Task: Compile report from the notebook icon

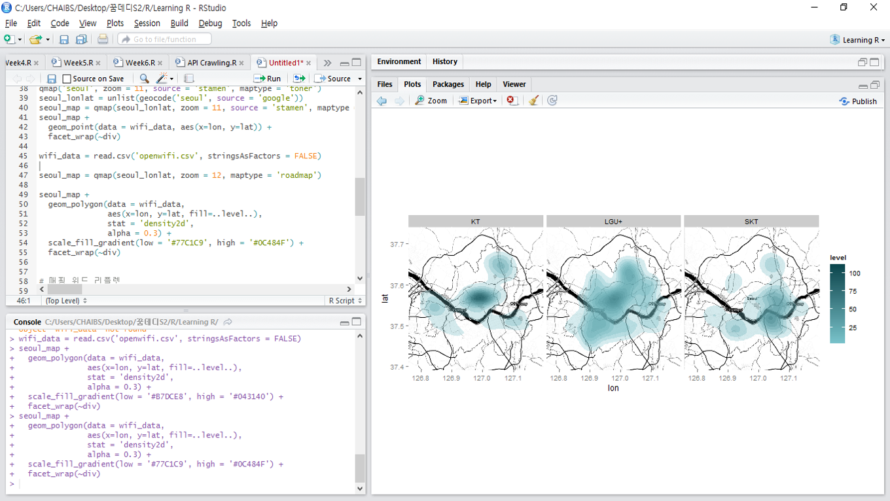Action: pyautogui.click(x=189, y=78)
